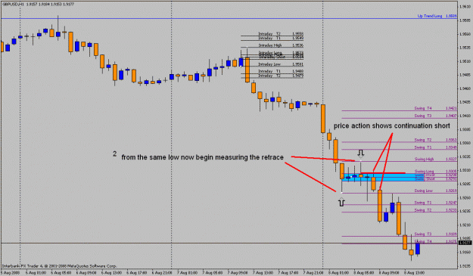
Task: Select the Intraday T1 1.9480 label
Action: 281,71
